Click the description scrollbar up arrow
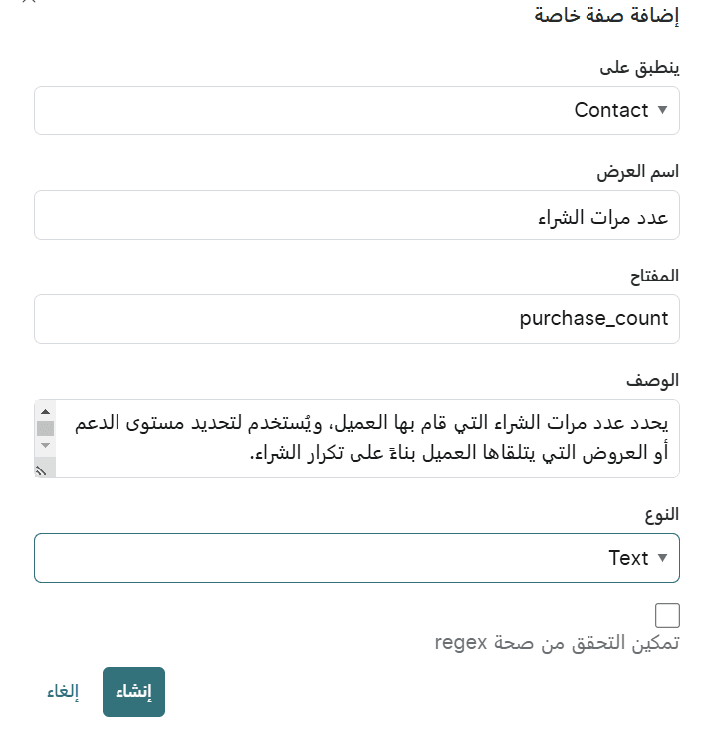This screenshot has height=750, width=706. (45, 412)
